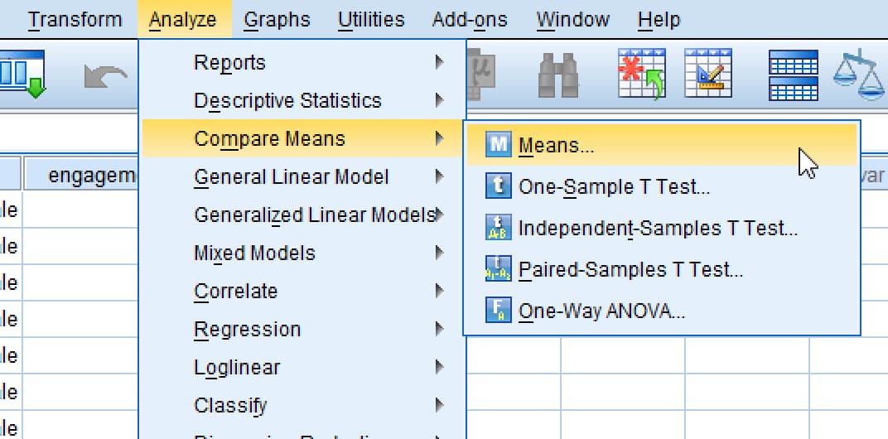Expand the Generalized Linear Models submenu
888x439 pixels.
click(x=303, y=215)
